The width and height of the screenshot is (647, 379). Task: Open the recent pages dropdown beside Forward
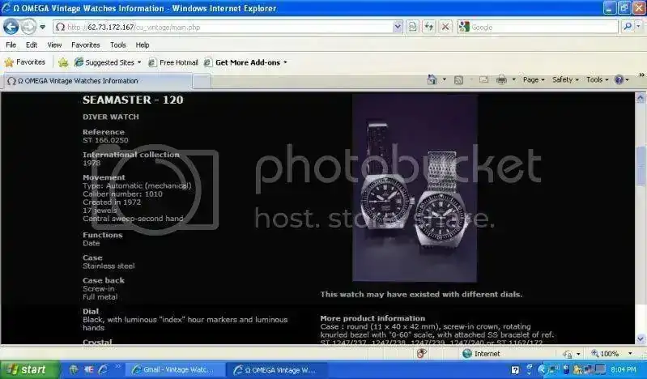[x=42, y=28]
